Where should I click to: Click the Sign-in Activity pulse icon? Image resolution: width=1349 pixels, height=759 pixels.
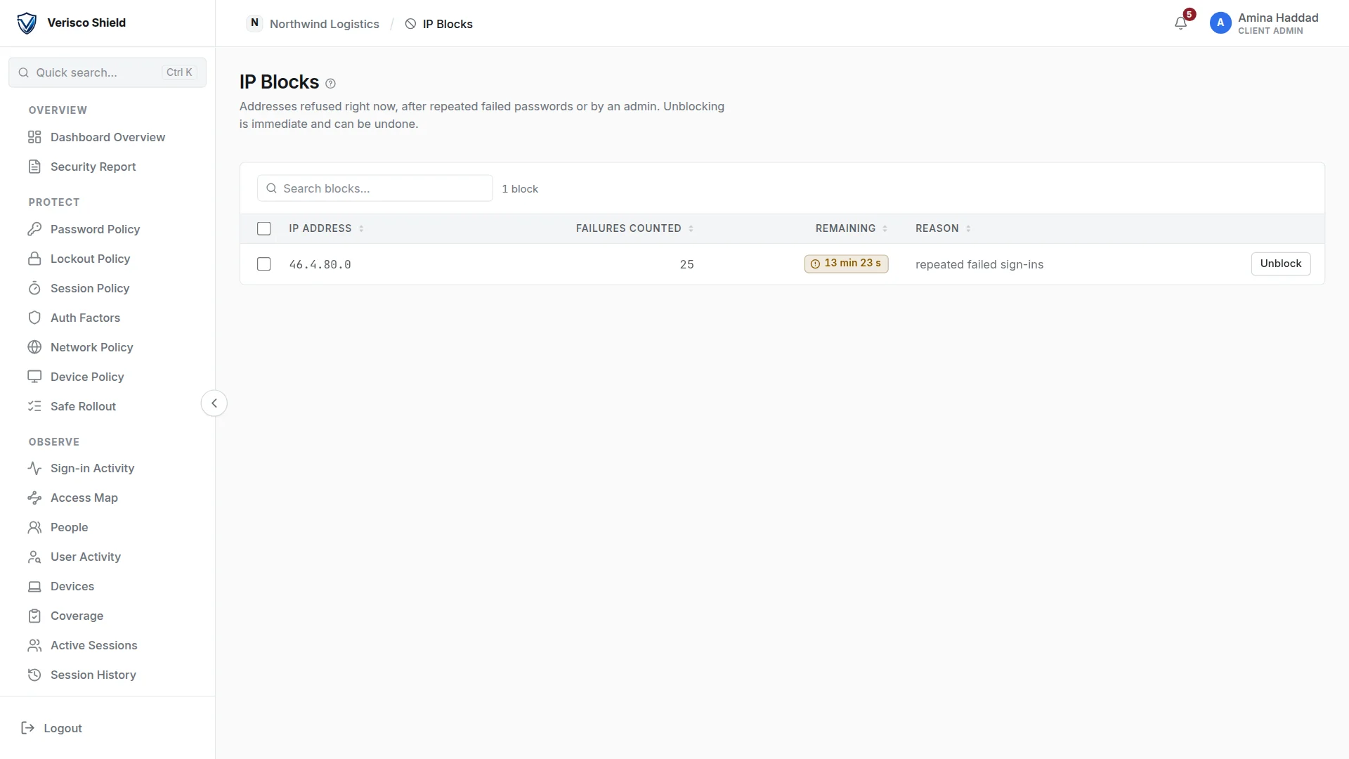point(34,468)
